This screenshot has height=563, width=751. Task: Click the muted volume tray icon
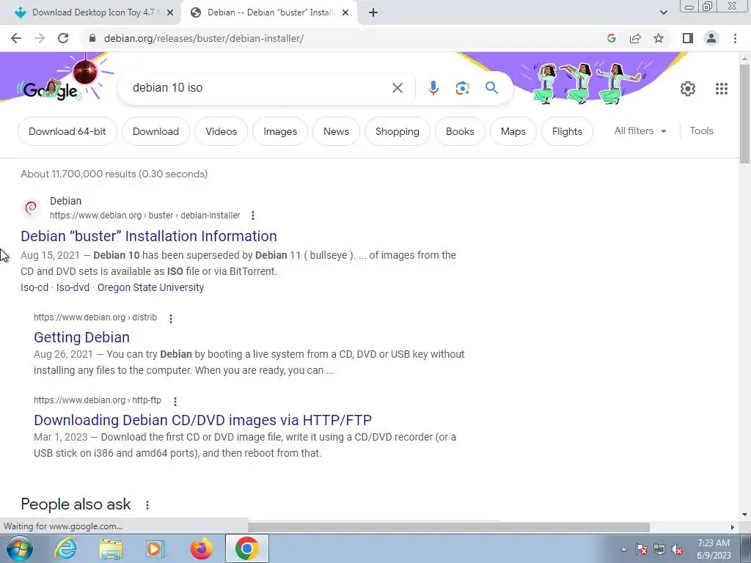[677, 550]
